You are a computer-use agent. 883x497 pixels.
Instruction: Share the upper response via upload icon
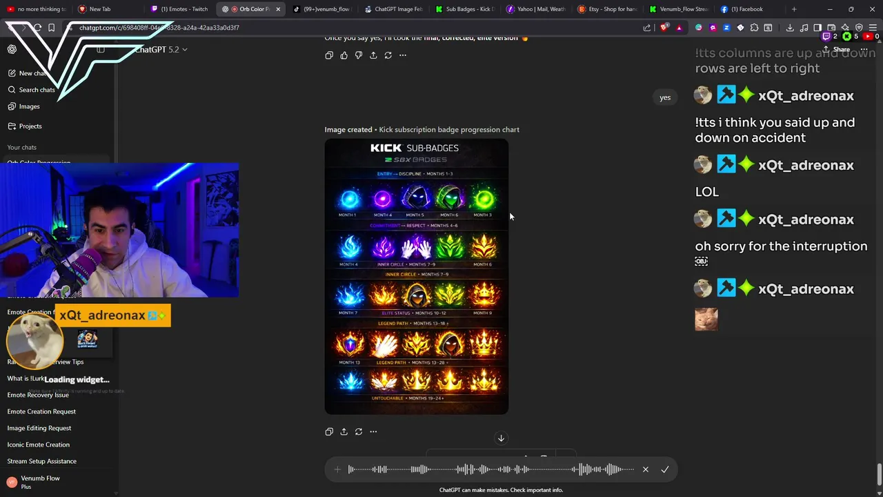pyautogui.click(x=373, y=55)
